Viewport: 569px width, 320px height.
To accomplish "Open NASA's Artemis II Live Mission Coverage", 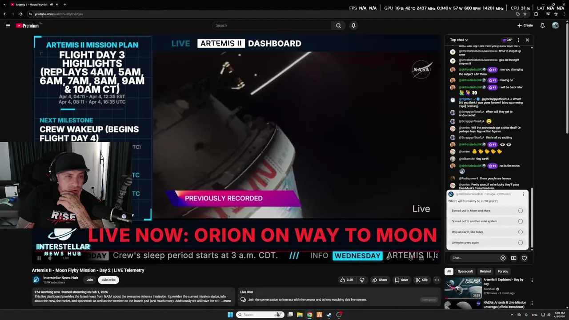I will 505,304.
